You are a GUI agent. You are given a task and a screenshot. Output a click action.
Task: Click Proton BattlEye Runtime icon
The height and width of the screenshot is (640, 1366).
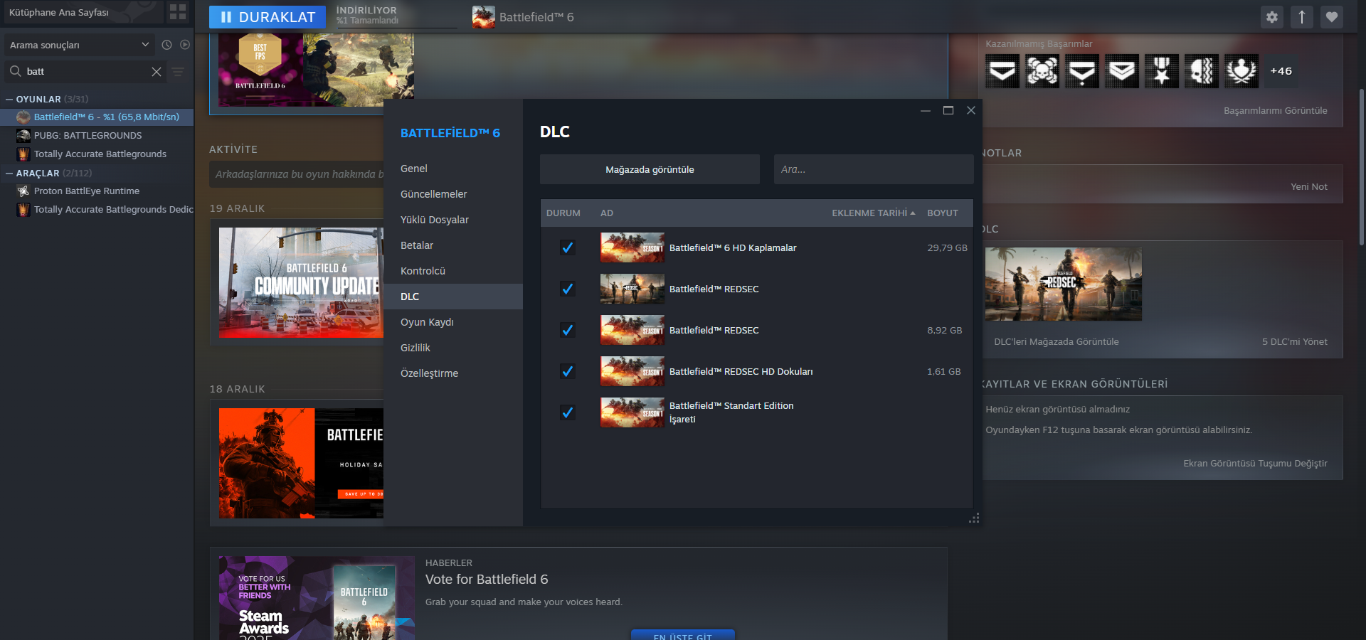point(23,191)
